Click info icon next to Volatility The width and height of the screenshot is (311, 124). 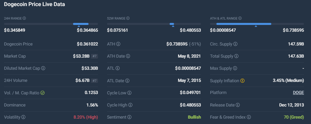24,117
